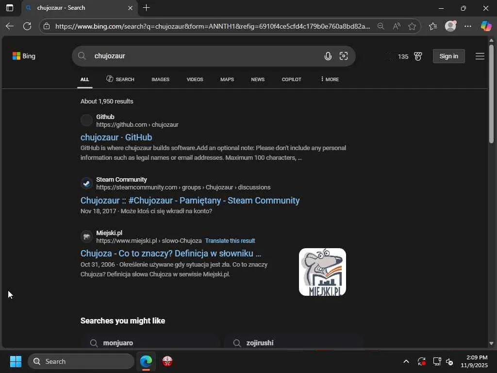Click the address bar URL

pyautogui.click(x=213, y=26)
